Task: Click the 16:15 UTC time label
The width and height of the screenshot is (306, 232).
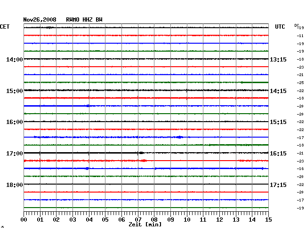Action: click(x=278, y=154)
